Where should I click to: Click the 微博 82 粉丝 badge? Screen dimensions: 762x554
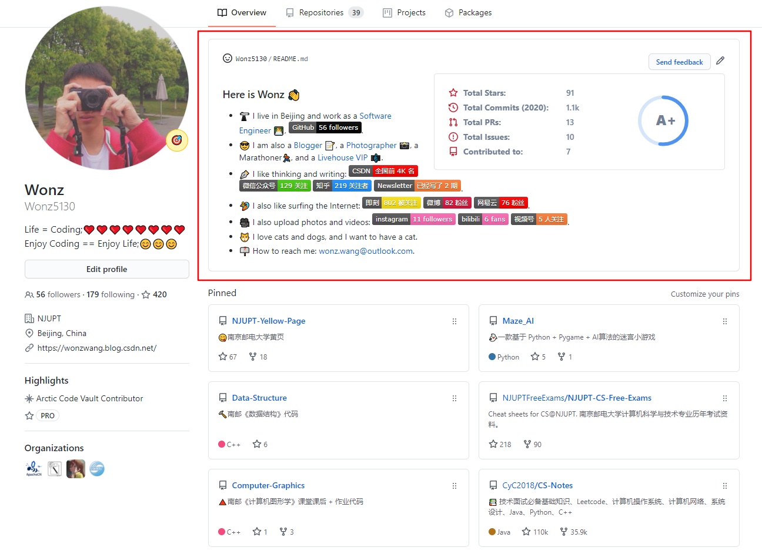(447, 203)
